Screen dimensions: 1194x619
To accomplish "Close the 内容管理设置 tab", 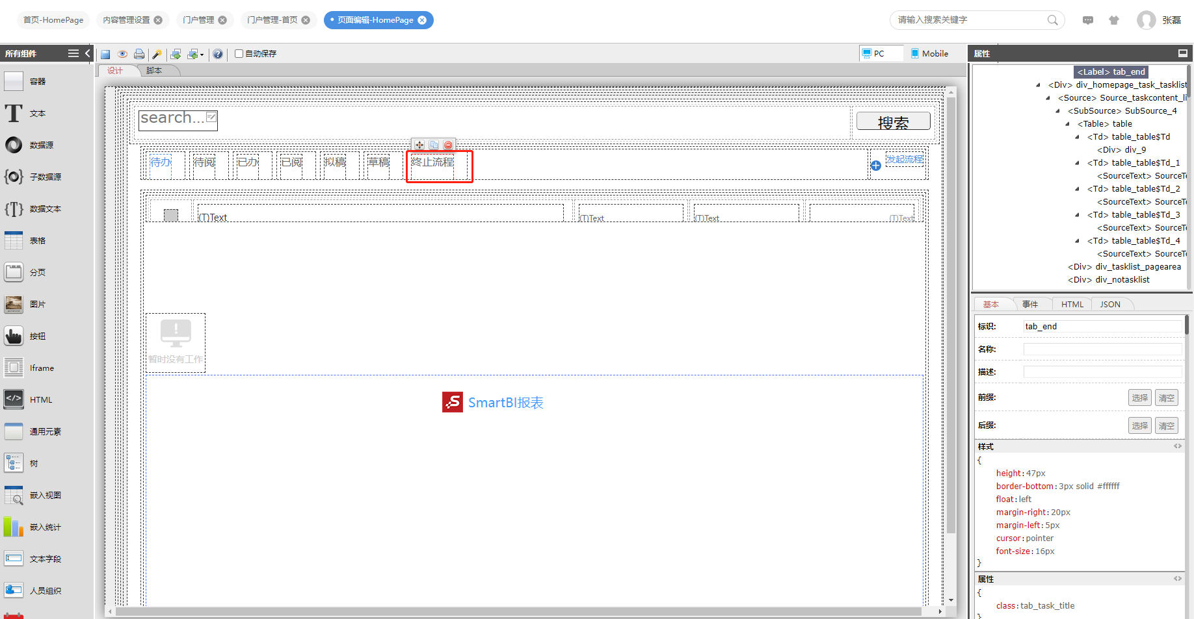I will [x=158, y=20].
